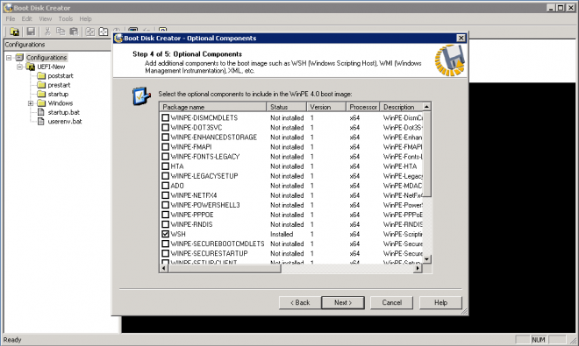Check the WINPE-RNDIS package

pyautogui.click(x=166, y=224)
